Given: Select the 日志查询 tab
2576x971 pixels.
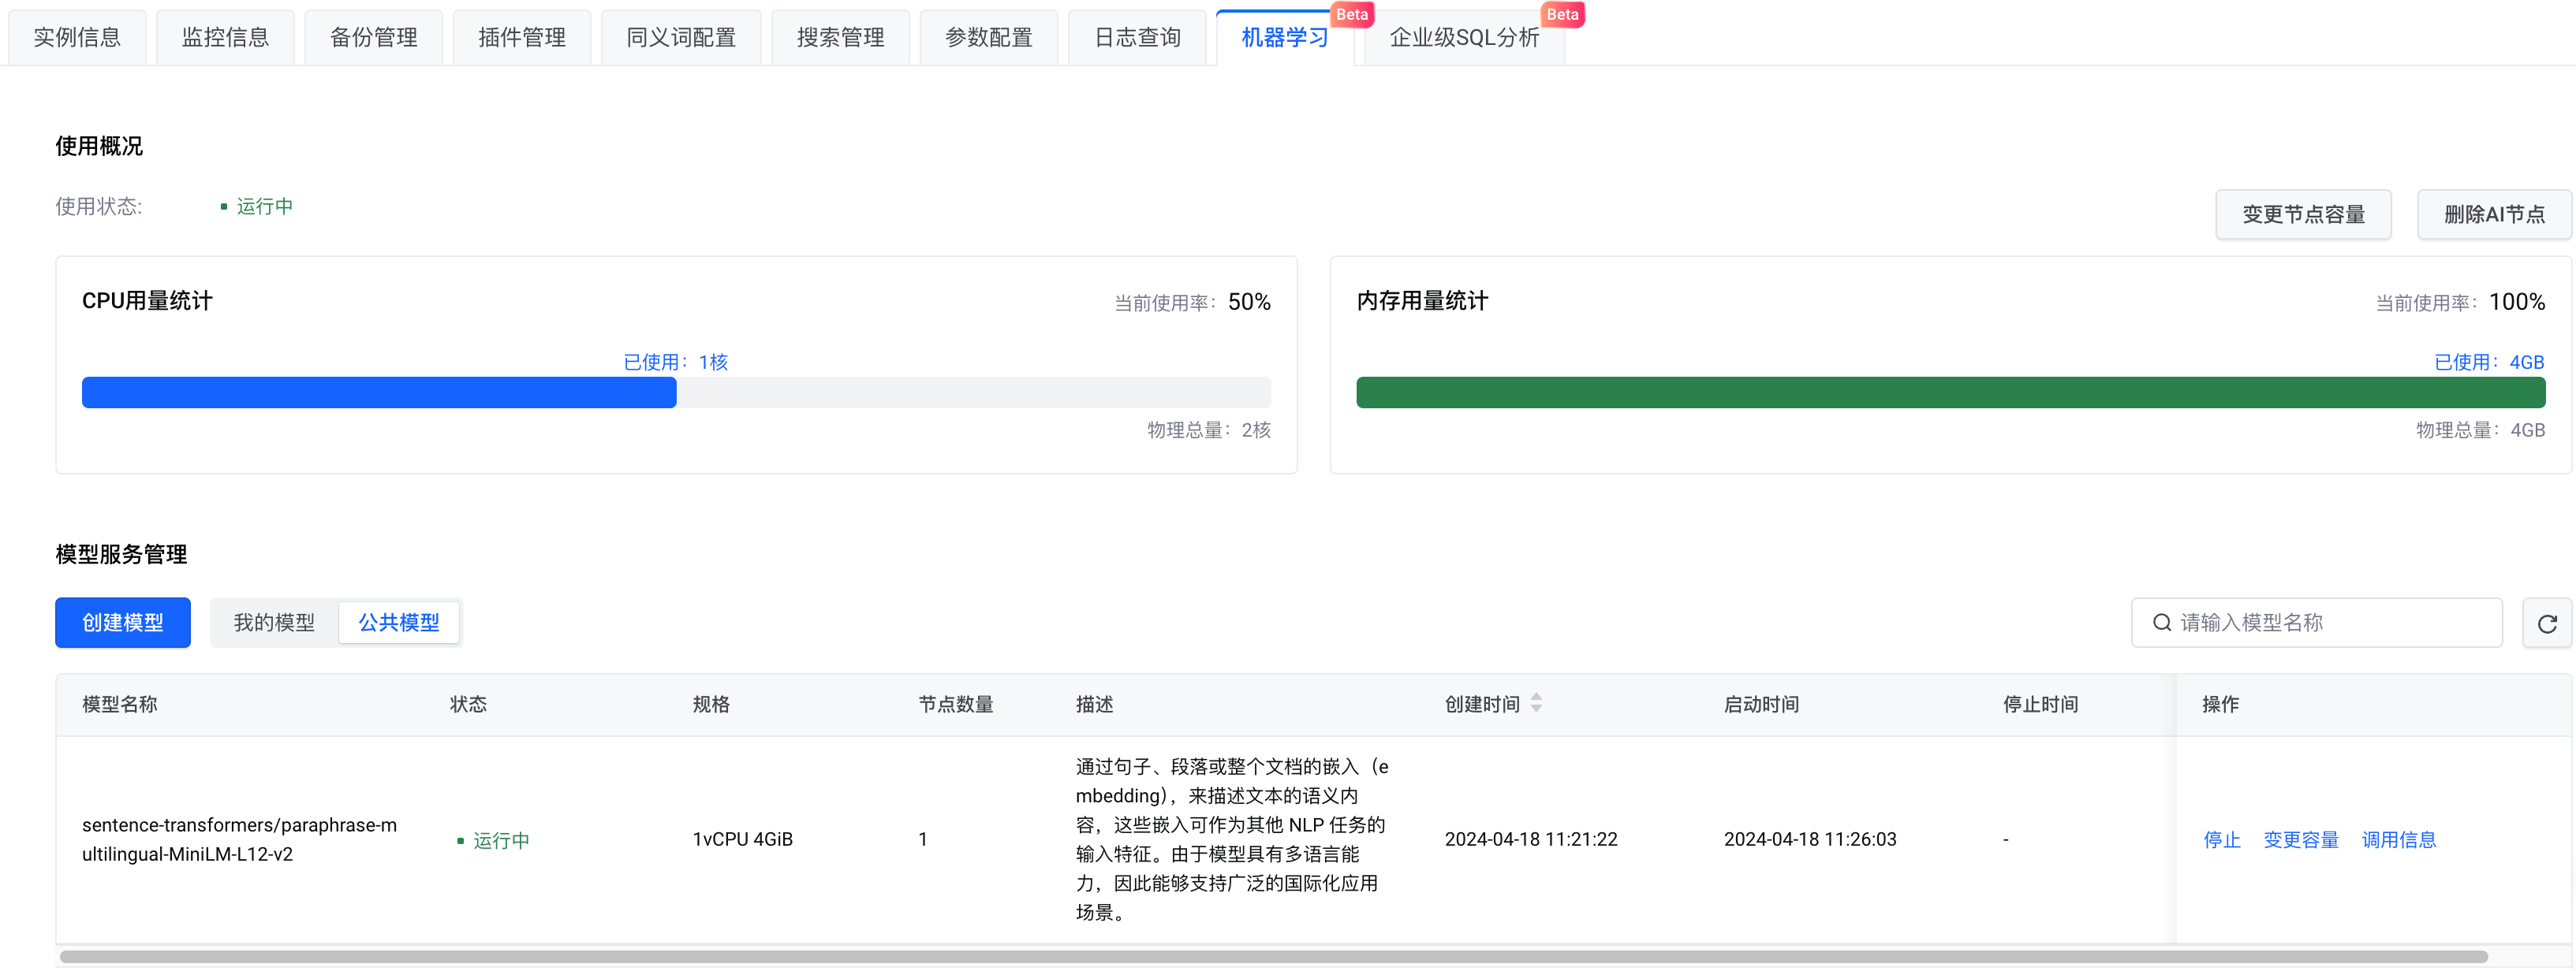Looking at the screenshot, I should point(1137,38).
